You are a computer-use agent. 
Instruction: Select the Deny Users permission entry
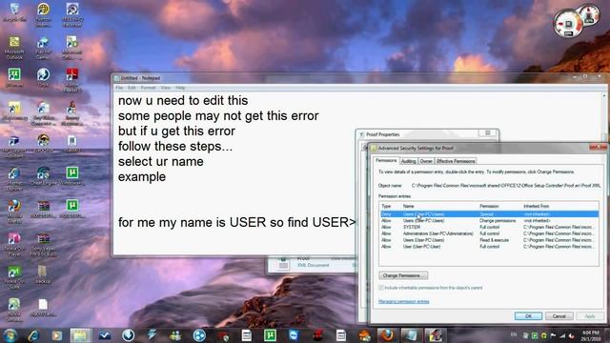489,214
